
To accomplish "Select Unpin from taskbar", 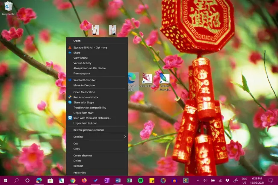I will pyautogui.click(x=86, y=123).
